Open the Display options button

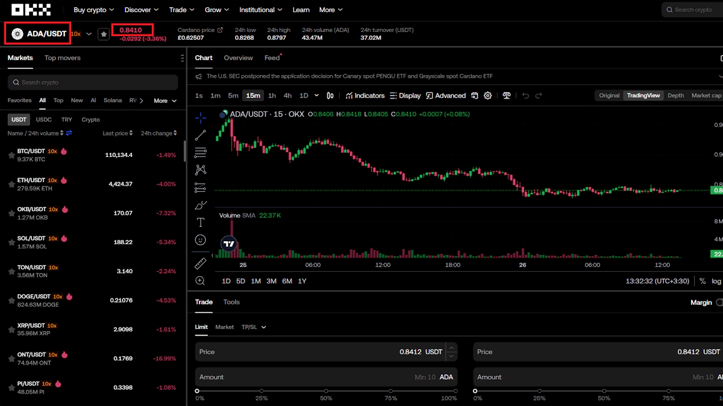pyautogui.click(x=405, y=96)
